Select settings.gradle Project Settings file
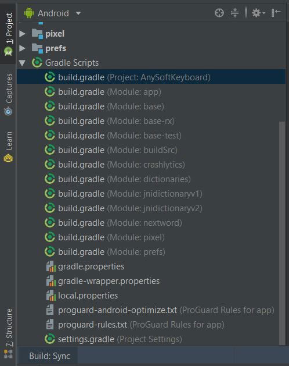The image size is (289, 366). click(120, 339)
